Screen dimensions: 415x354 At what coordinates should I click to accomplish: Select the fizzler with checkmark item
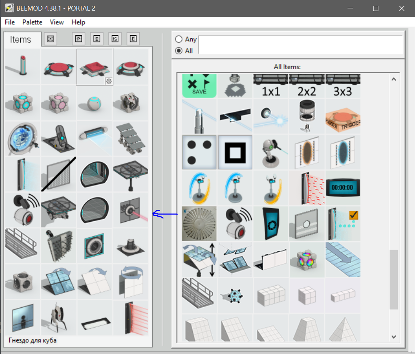click(343, 224)
